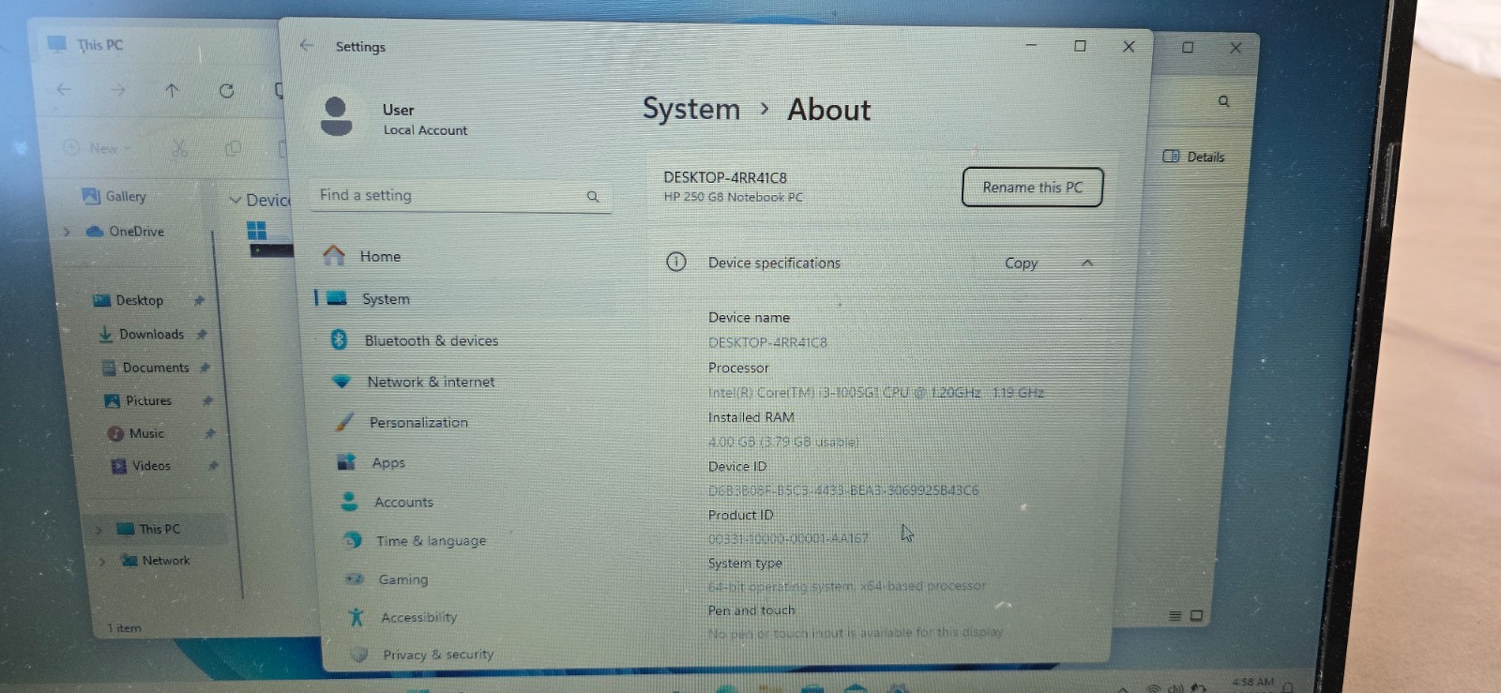Click the taskbar clock showing 4:58 AM
The image size is (1501, 693).
[x=1252, y=683]
